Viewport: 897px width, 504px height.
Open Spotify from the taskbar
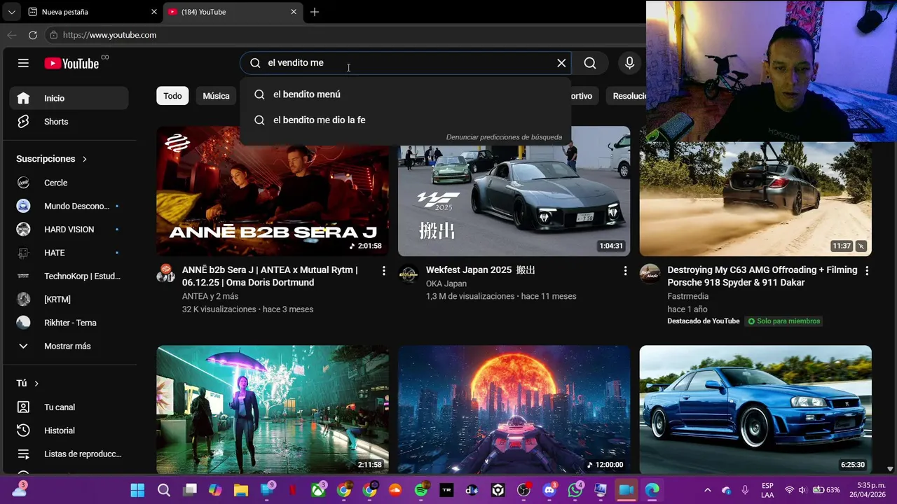point(421,490)
